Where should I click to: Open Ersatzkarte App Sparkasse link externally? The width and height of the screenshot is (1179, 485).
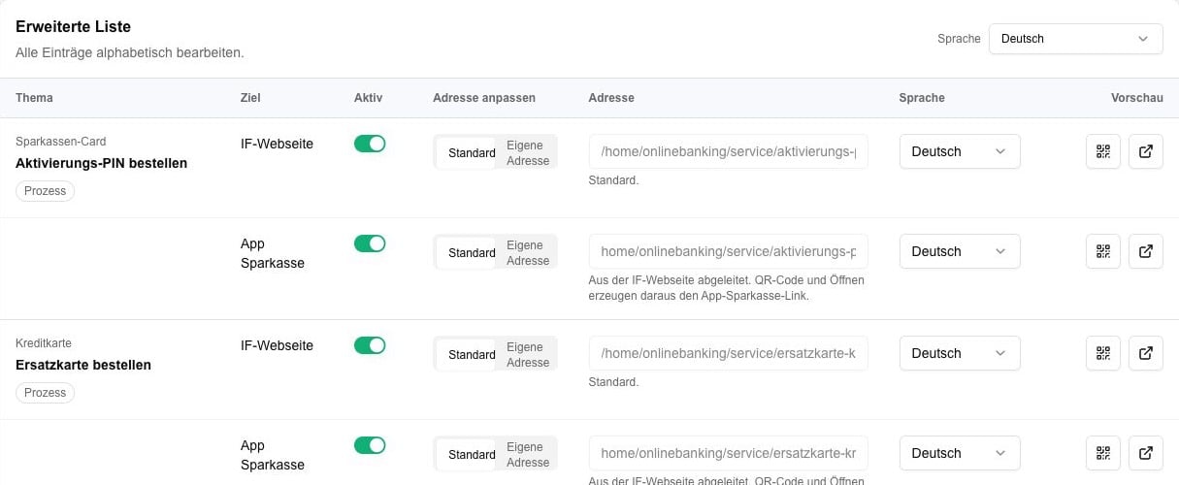coord(1146,453)
